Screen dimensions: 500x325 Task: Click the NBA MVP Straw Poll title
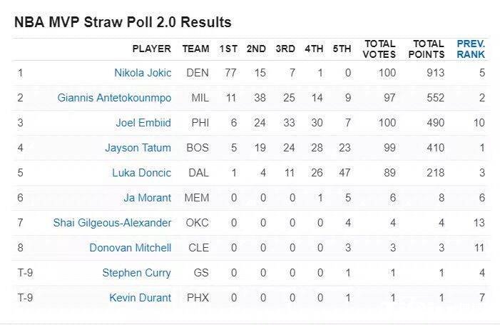(x=123, y=22)
